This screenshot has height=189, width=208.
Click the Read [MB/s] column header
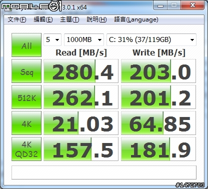pyautogui.click(x=81, y=53)
